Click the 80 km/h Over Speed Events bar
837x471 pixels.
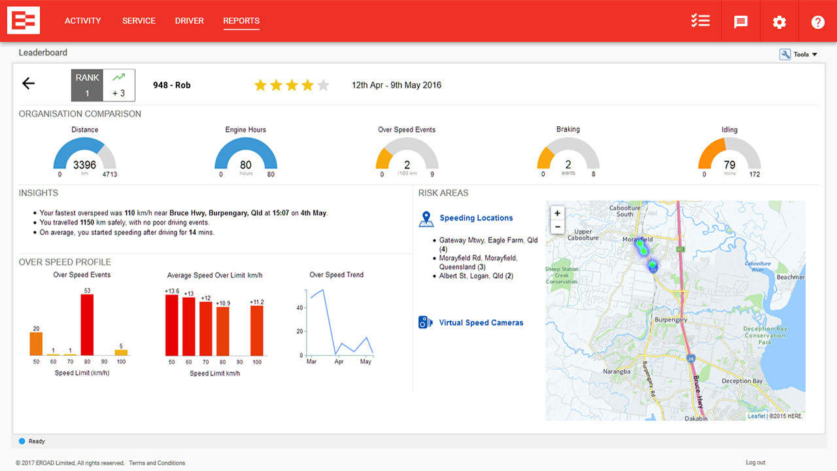87,324
